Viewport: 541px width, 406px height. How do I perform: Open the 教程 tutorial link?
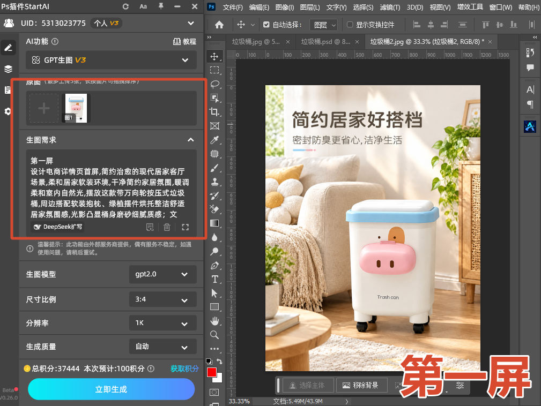tap(184, 42)
